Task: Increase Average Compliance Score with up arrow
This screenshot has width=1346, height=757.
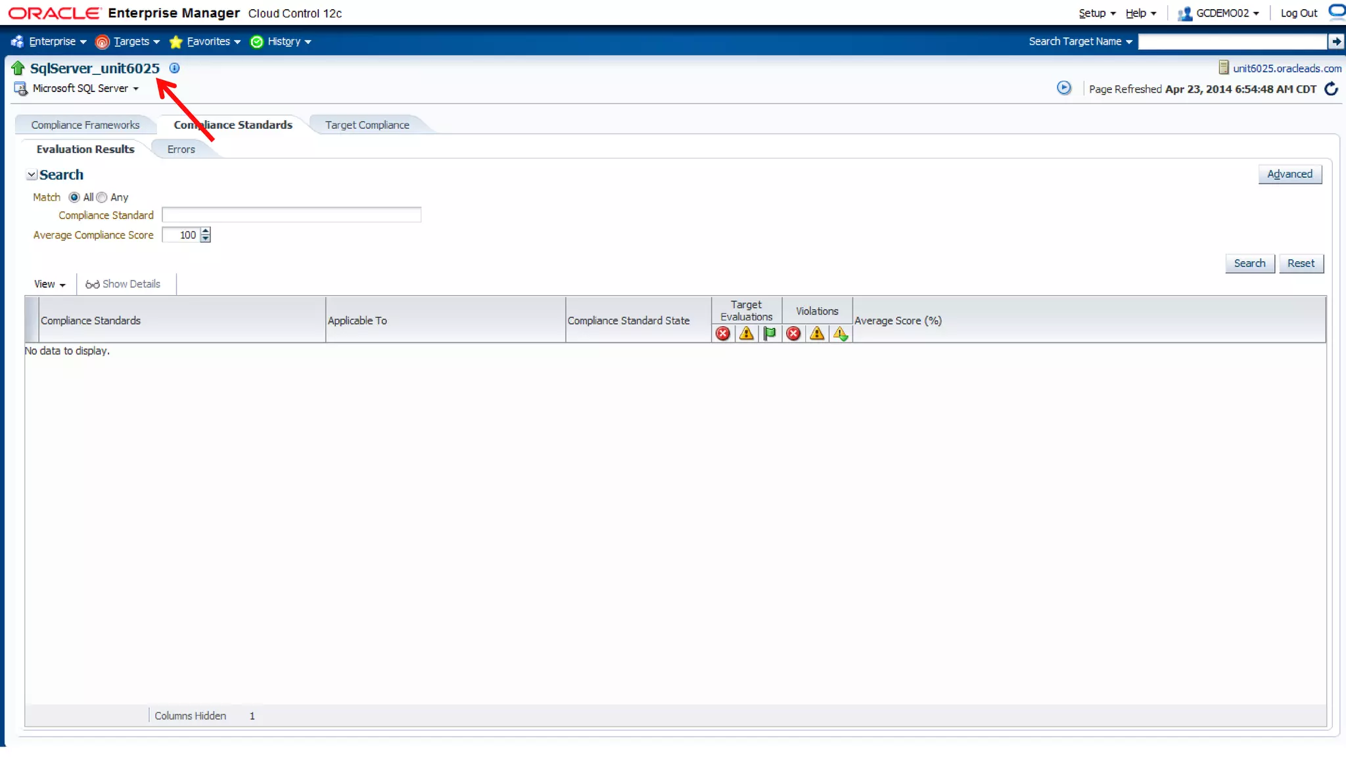Action: click(206, 231)
